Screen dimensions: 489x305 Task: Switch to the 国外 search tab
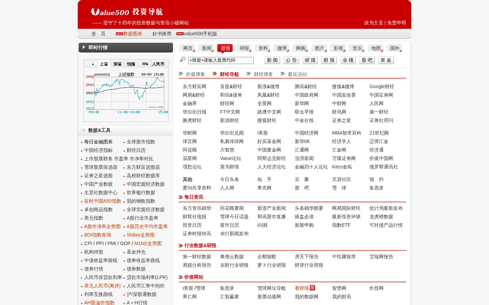tap(394, 48)
